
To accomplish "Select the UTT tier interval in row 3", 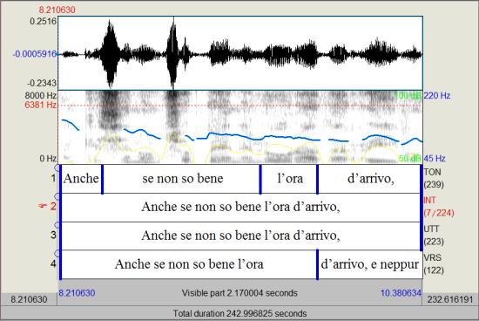I will click(241, 236).
